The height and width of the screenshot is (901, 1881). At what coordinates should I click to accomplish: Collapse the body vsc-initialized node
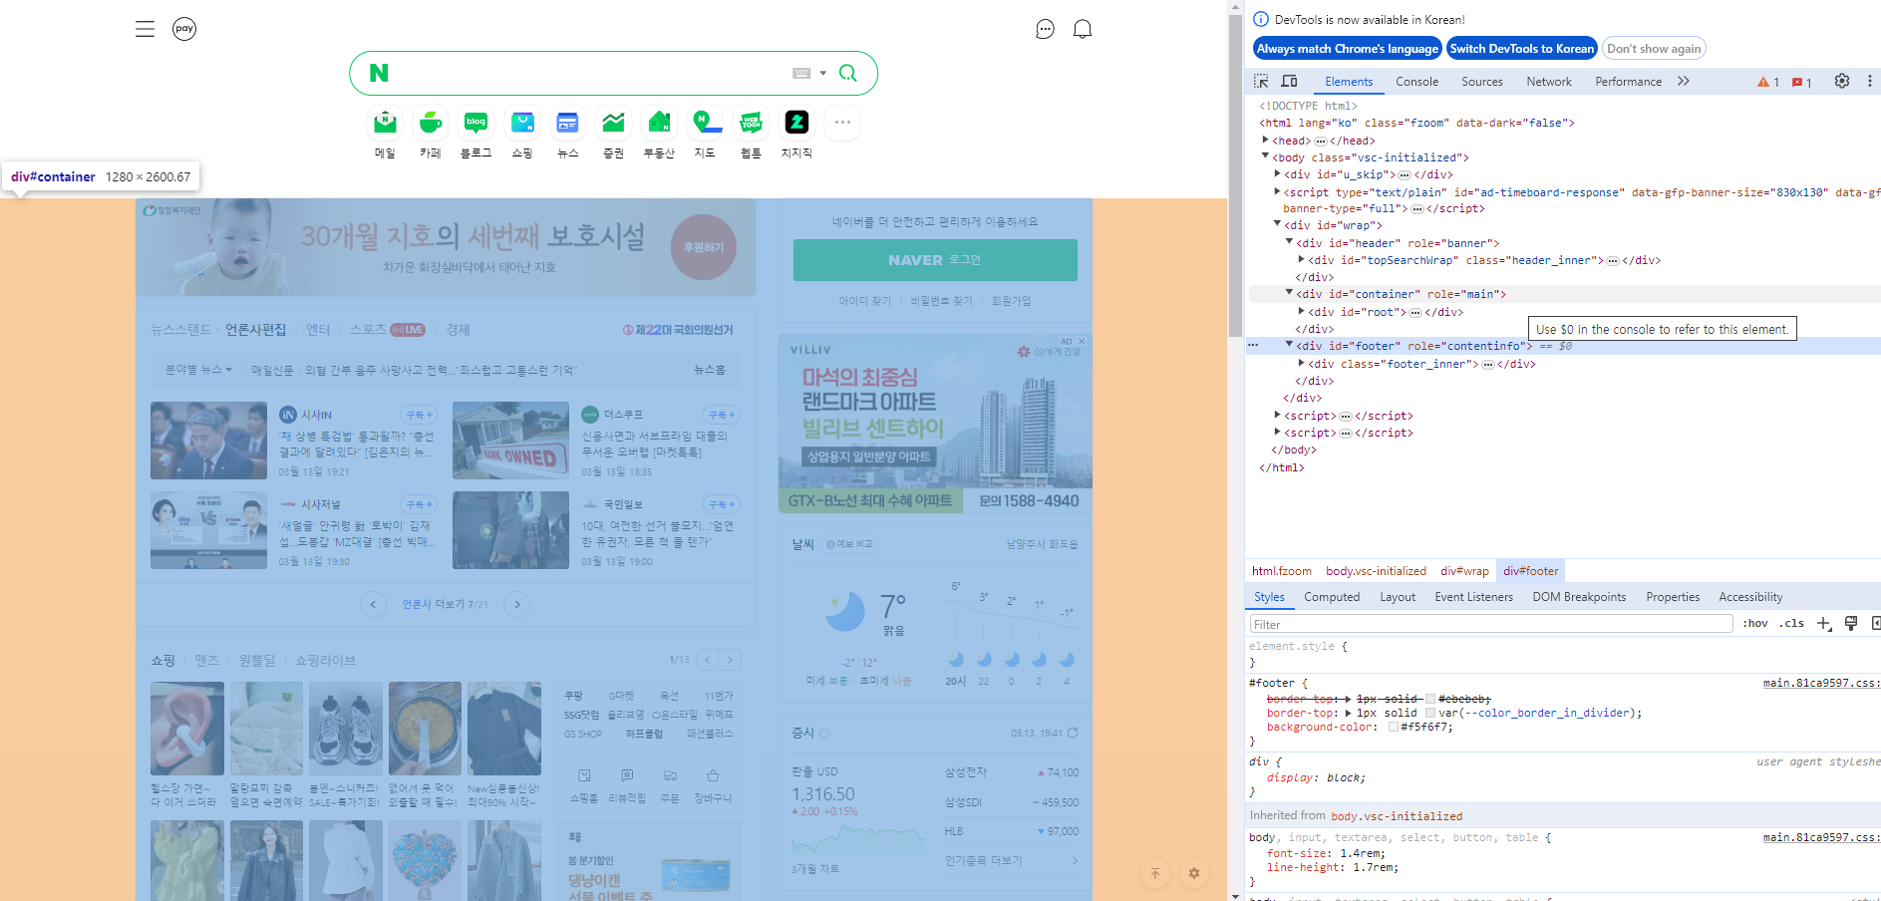pos(1266,156)
